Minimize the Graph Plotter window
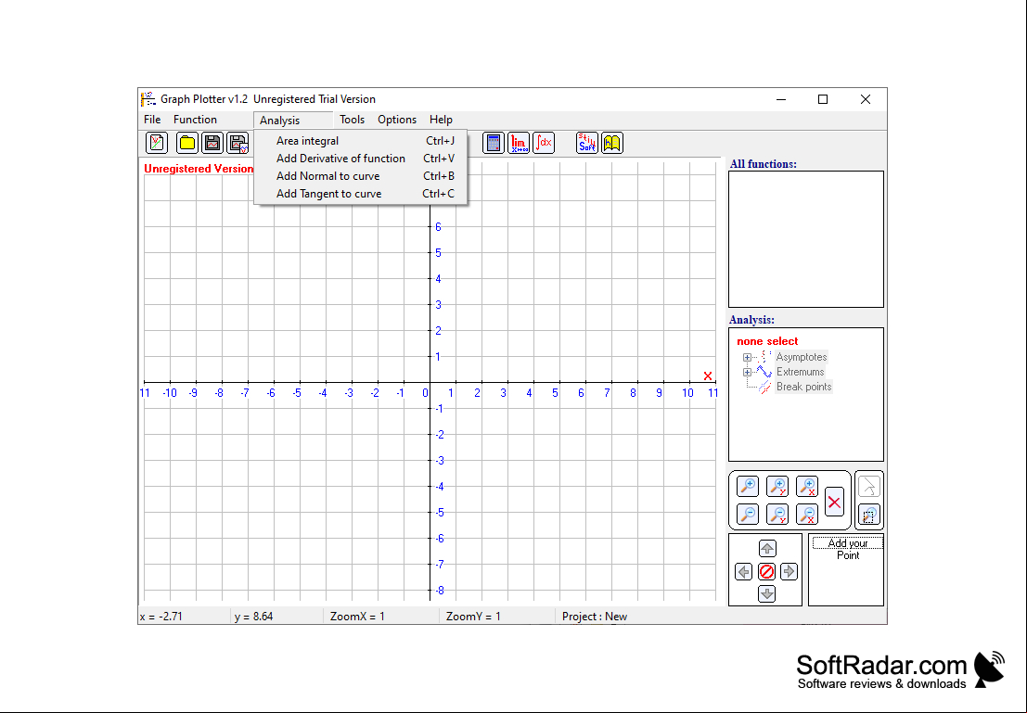Screen dimensions: 1027x713 (x=781, y=99)
